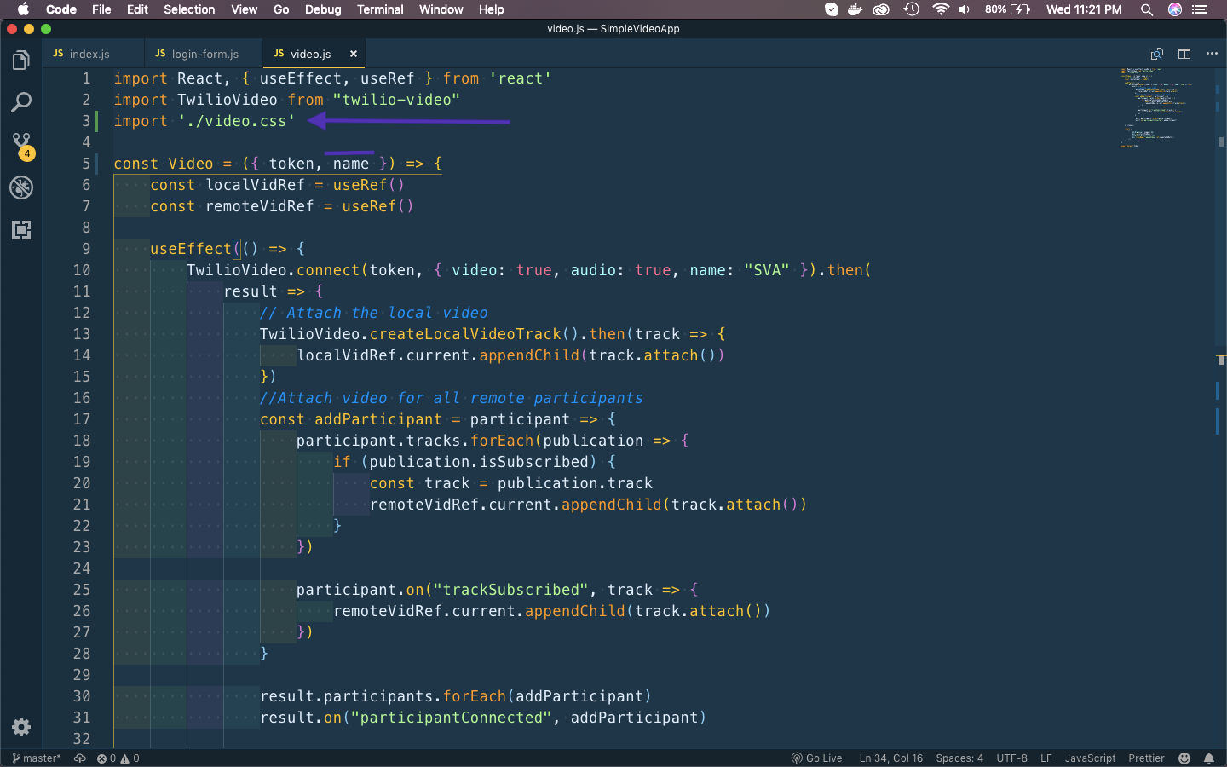Image resolution: width=1227 pixels, height=767 pixels.
Task: Click the Creative Cloud menu bar icon
Action: [882, 9]
